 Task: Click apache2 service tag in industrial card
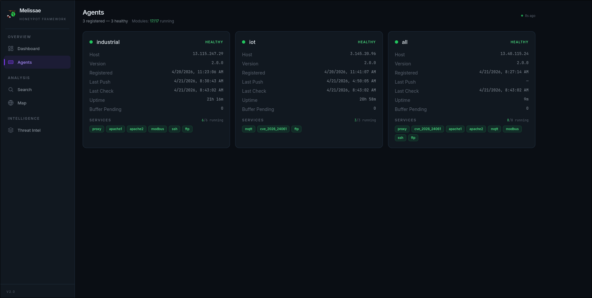pos(137,129)
